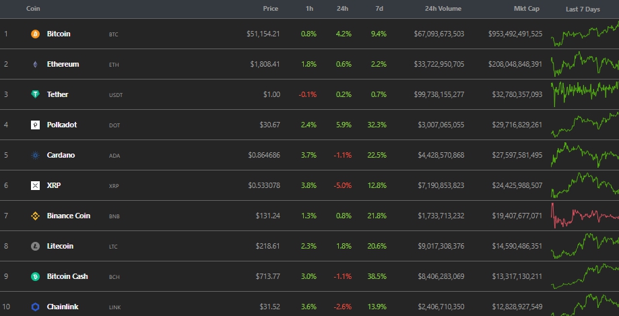
Task: Open the Chainlink coin name link
Action: point(62,307)
